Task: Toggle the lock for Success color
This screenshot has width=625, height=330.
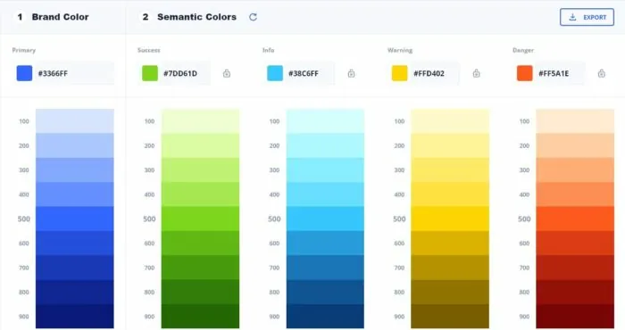Action: pyautogui.click(x=227, y=73)
